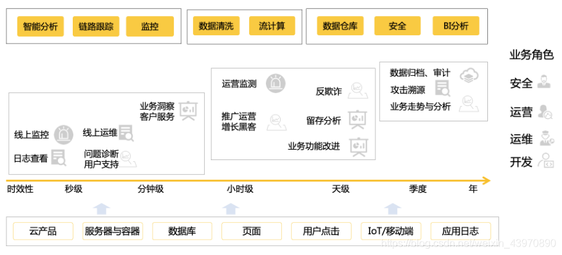Click the 时效性 axis label

click(20, 189)
